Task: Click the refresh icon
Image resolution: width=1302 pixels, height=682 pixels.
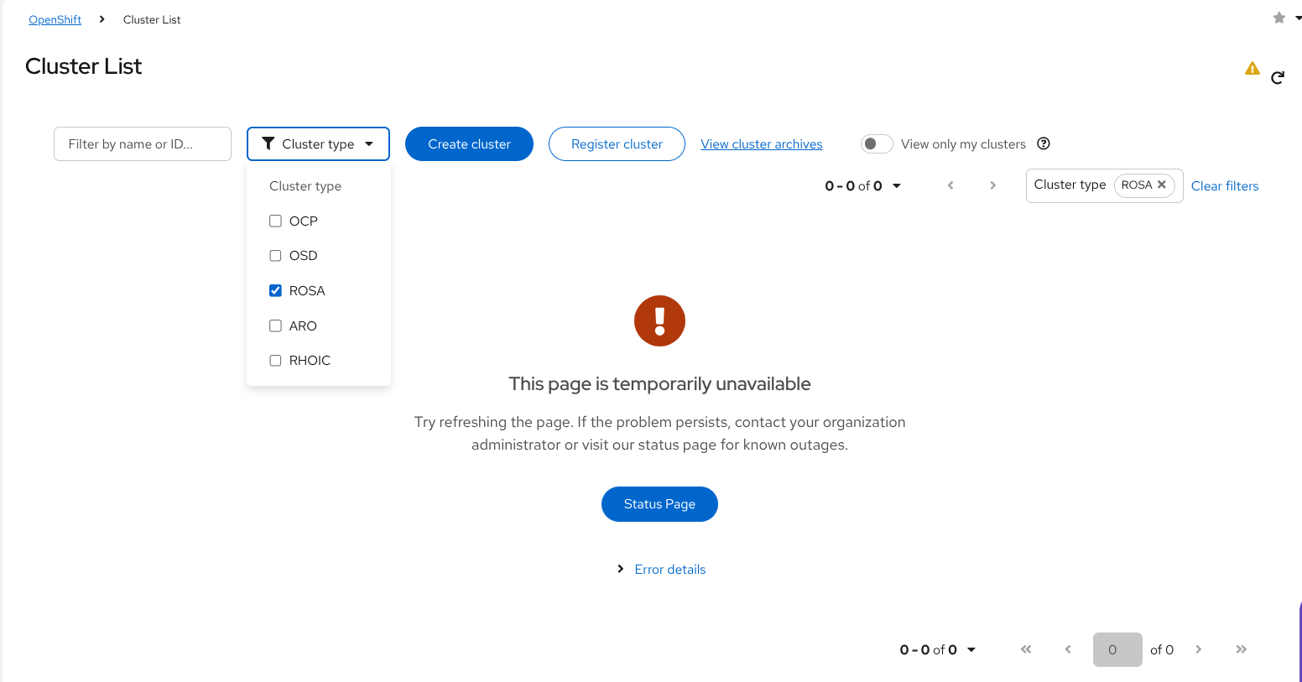Action: [x=1277, y=78]
